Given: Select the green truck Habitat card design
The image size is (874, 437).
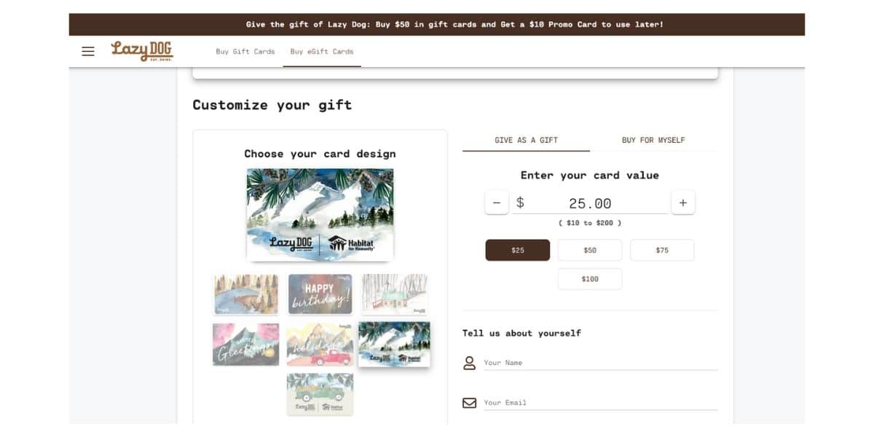Looking at the screenshot, I should (320, 394).
